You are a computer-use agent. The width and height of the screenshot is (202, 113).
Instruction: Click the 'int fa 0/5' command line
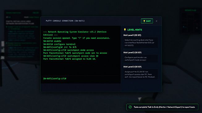60,47
